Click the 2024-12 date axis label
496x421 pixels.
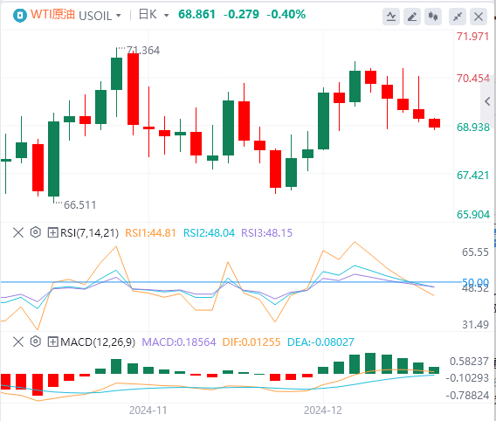323,411
